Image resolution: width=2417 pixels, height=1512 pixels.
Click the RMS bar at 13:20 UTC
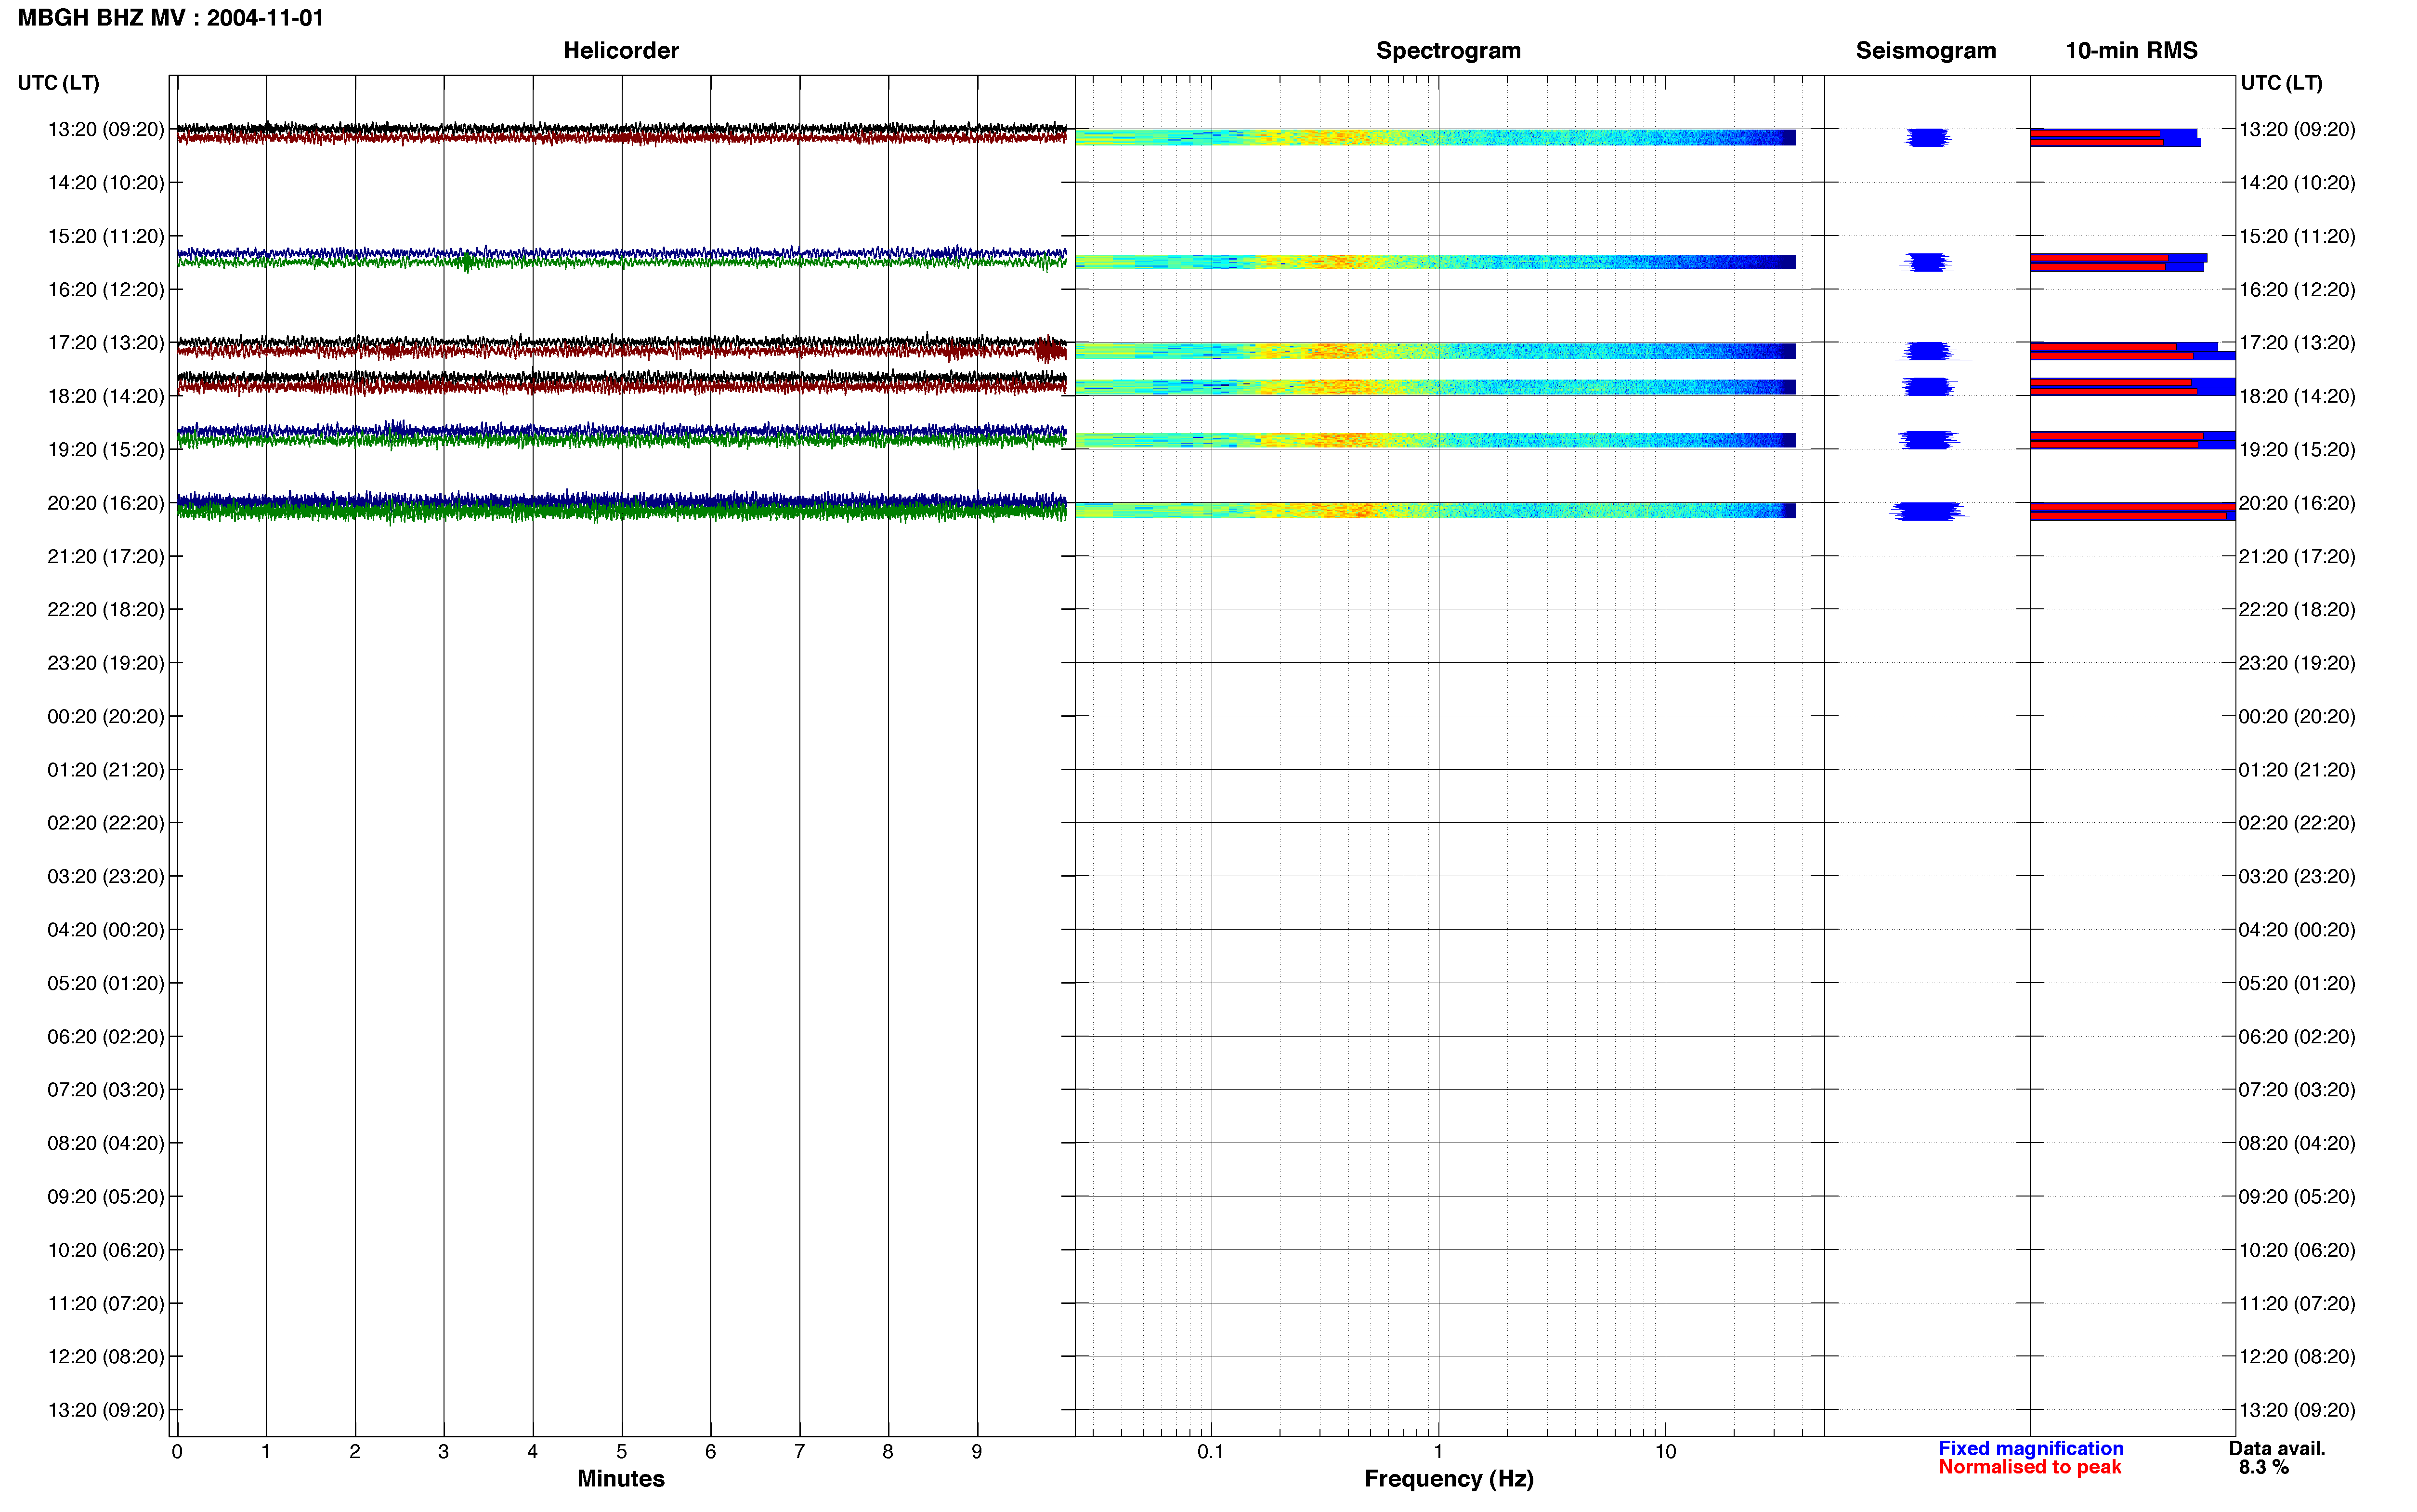[2115, 137]
